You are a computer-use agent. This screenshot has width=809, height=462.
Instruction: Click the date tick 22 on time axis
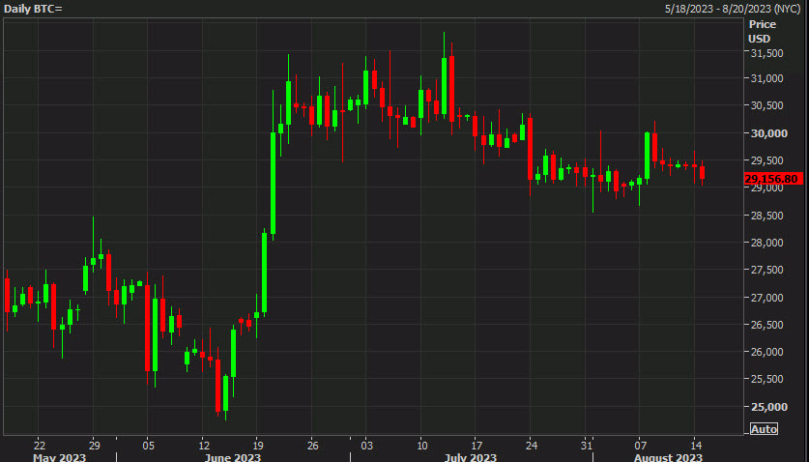click(x=40, y=446)
